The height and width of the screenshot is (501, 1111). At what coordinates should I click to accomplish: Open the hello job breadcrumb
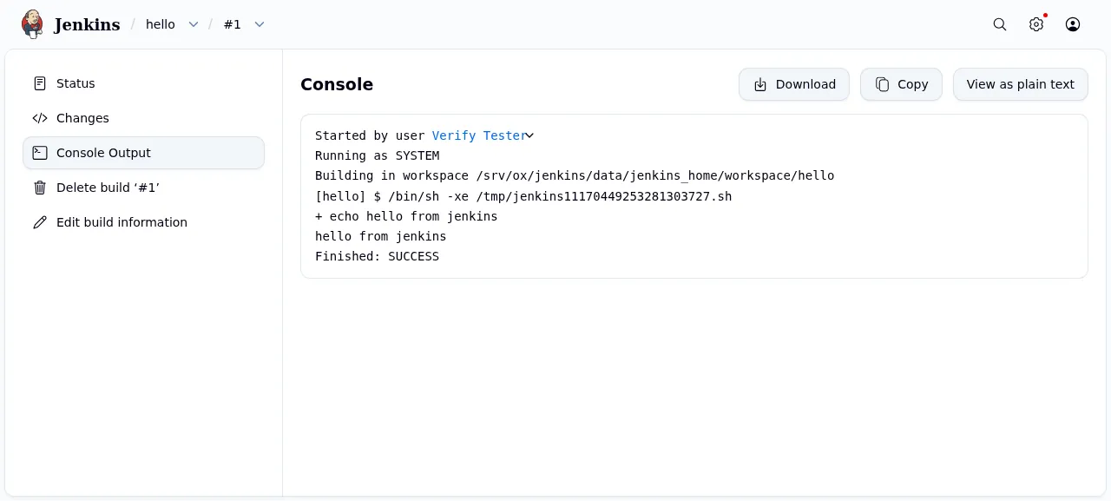161,24
